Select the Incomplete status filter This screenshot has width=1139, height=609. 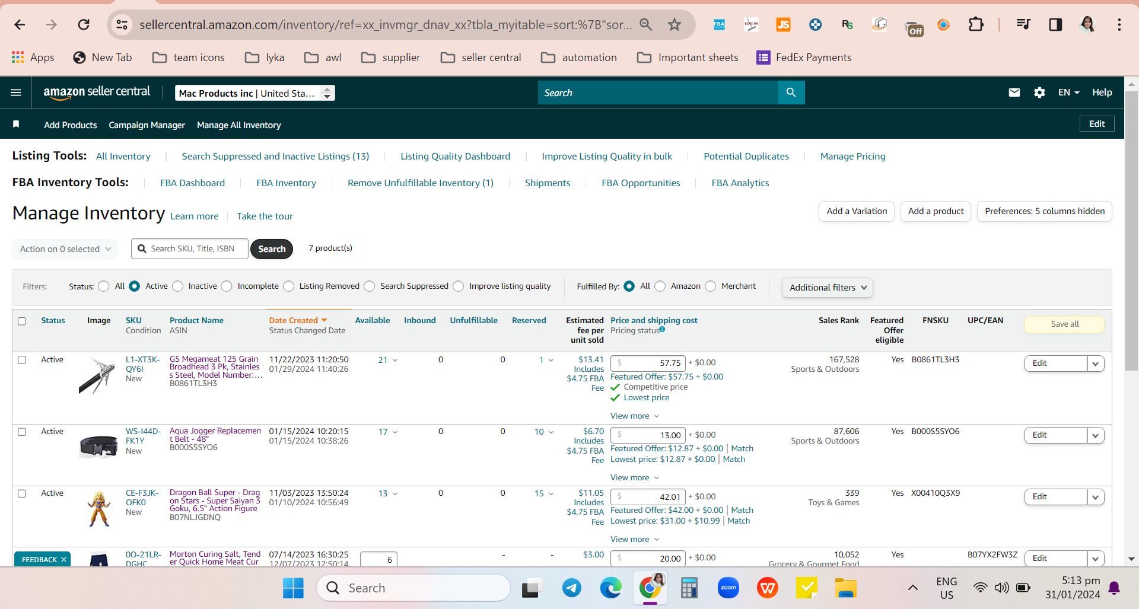(227, 286)
